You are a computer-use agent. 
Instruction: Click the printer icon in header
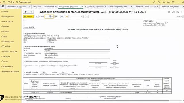(173, 12)
